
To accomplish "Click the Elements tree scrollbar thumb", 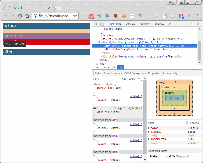I will [199, 51].
